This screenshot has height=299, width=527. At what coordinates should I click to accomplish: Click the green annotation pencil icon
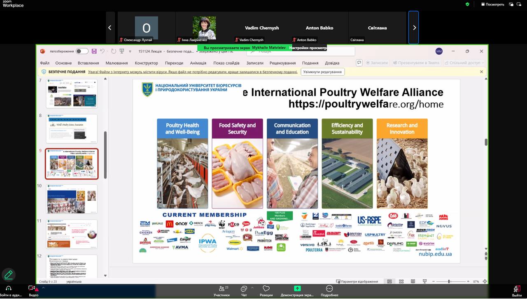pyautogui.click(x=8, y=274)
